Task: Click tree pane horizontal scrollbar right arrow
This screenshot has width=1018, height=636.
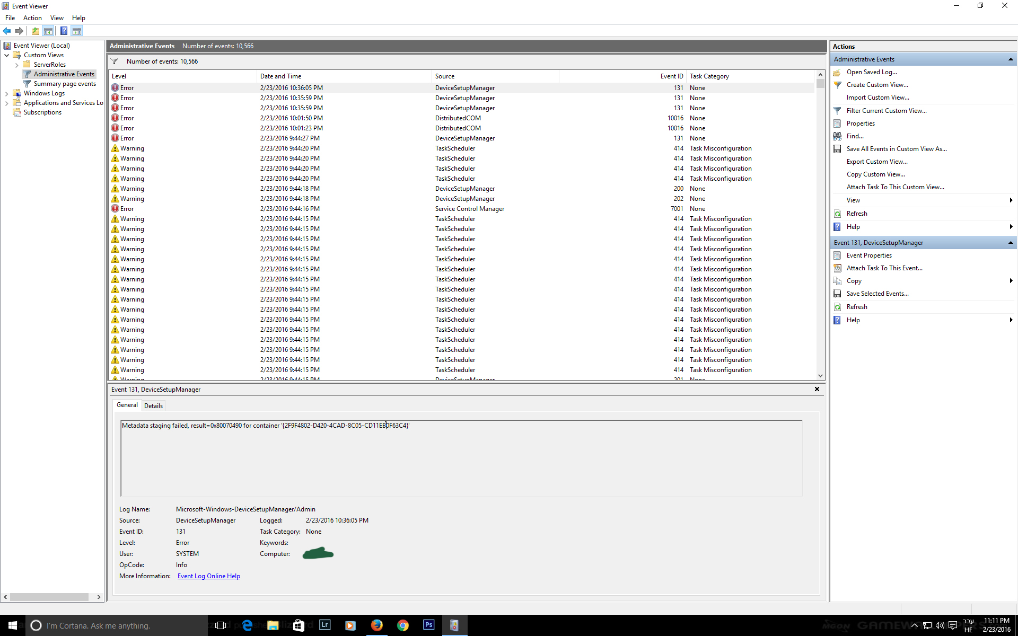Action: [x=99, y=597]
